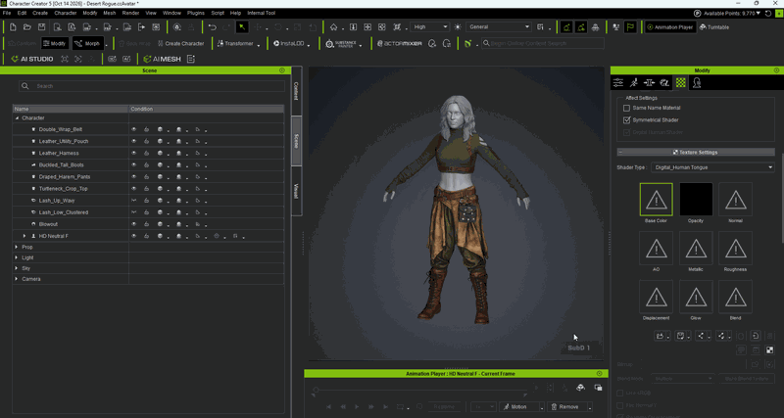Screen dimensions: 784x418
Task: Click the checkered UV reference icon
Action: point(770,349)
